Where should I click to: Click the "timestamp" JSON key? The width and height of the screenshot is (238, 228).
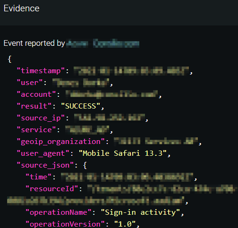coord(41,71)
